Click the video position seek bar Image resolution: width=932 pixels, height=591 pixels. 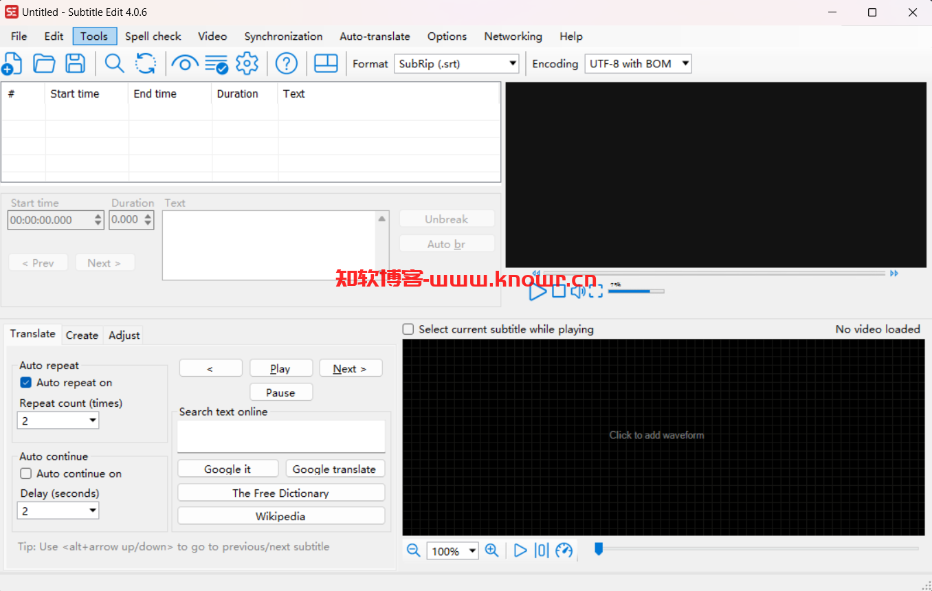715,273
